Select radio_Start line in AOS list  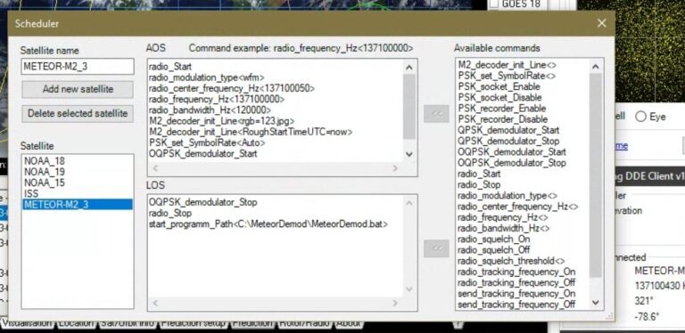click(x=170, y=67)
